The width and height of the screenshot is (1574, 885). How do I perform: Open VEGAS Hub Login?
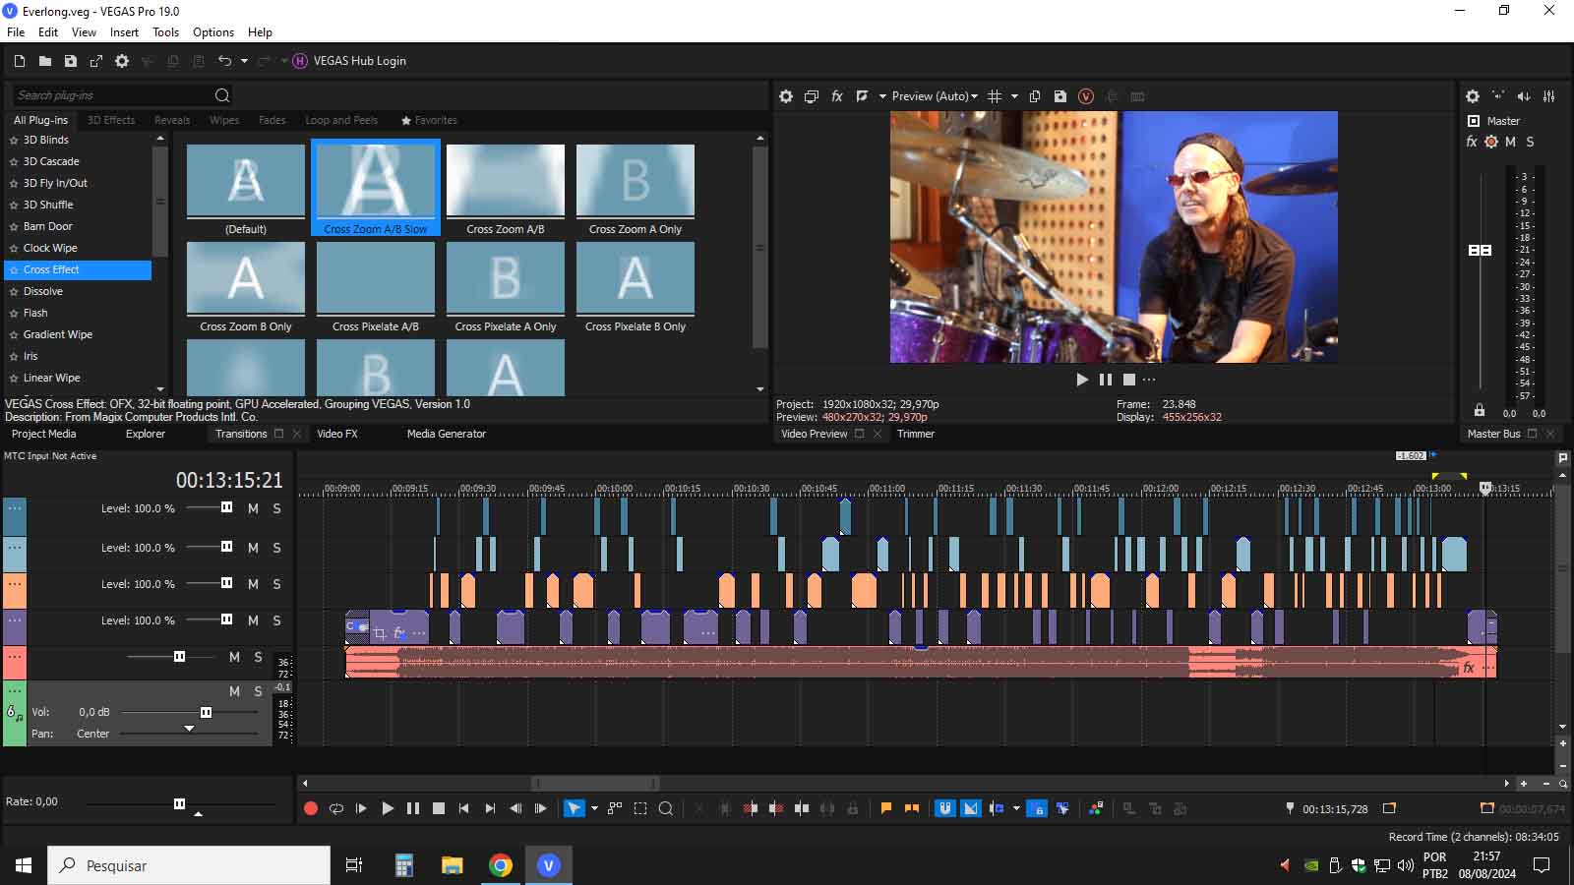click(349, 61)
